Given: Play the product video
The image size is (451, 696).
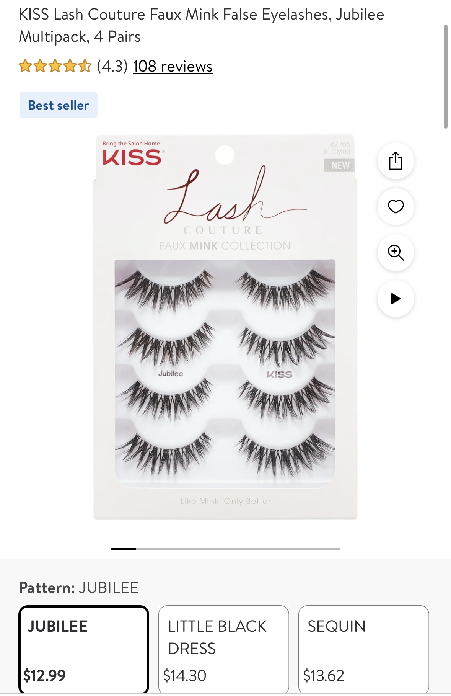Looking at the screenshot, I should tap(396, 299).
